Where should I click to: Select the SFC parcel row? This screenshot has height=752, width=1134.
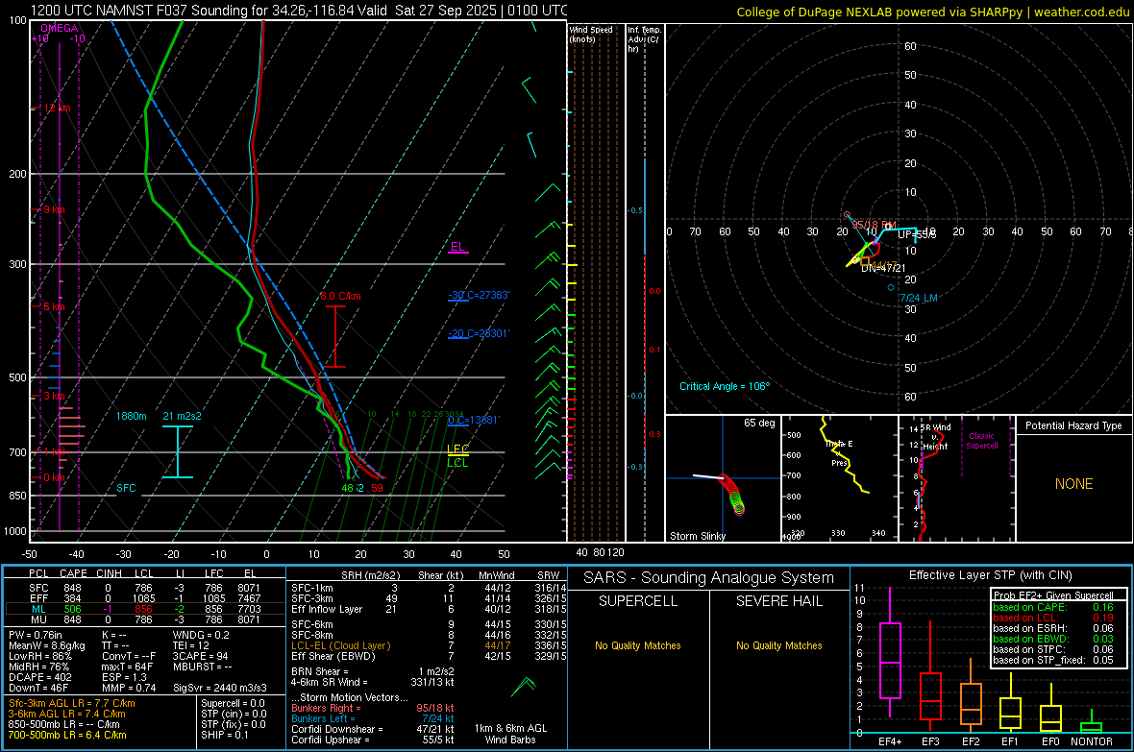145,588
